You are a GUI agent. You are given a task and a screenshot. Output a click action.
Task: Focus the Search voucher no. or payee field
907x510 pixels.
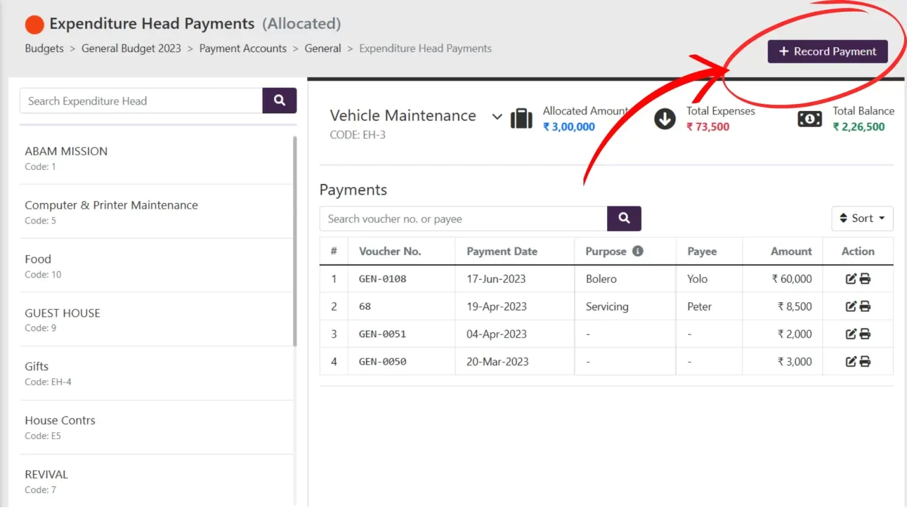click(x=464, y=218)
